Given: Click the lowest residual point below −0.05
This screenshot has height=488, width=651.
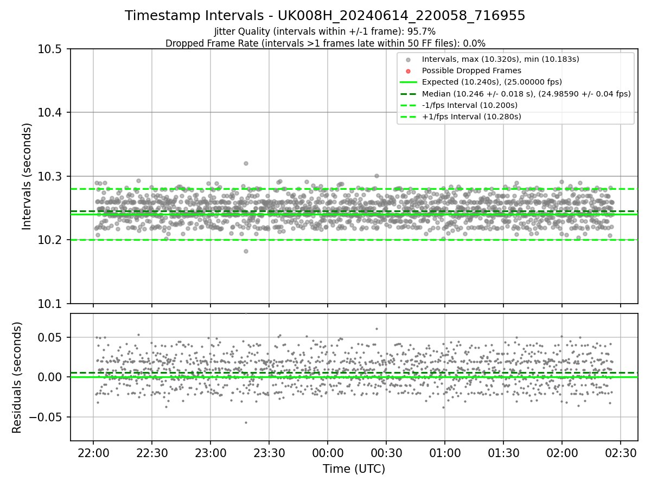Looking at the screenshot, I should 246,422.
